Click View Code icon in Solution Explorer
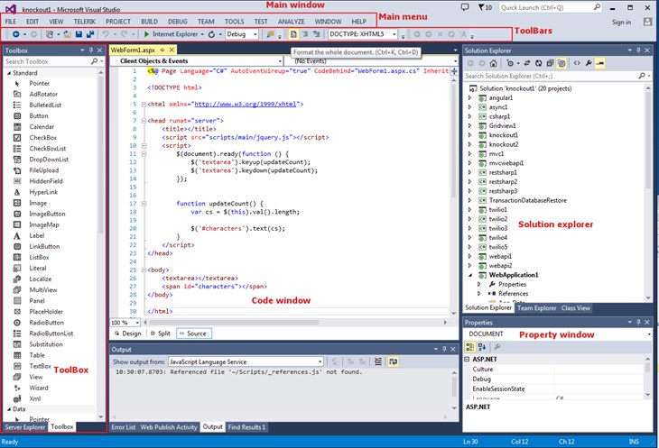This screenshot has width=659, height=448. click(x=577, y=63)
